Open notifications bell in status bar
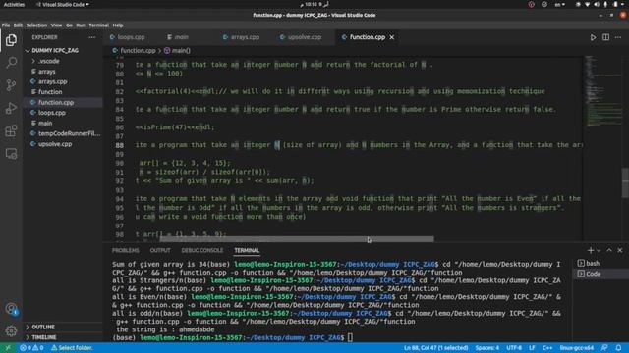Image resolution: width=629 pixels, height=353 pixels. tap(618, 348)
